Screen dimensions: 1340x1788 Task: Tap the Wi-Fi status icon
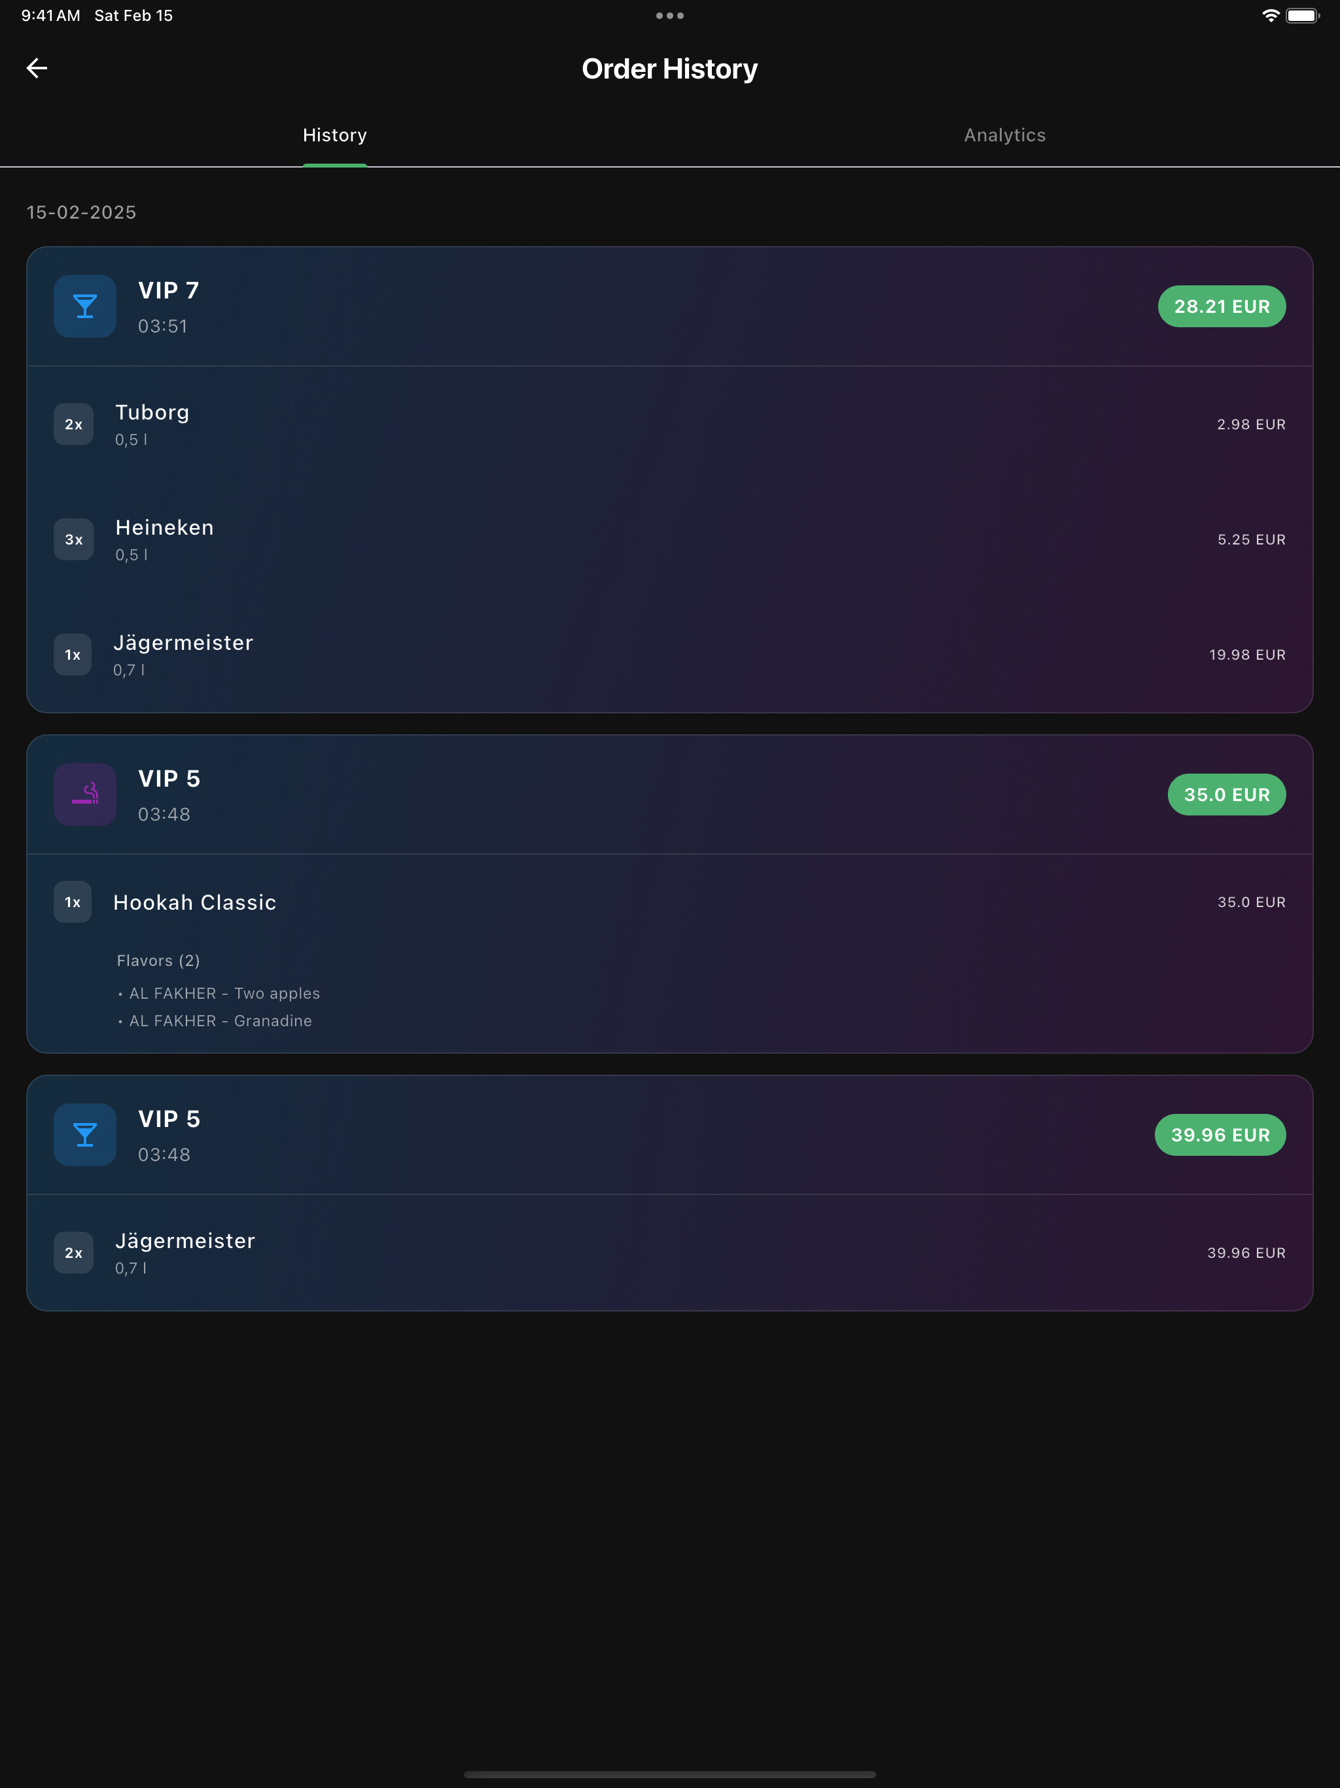1271,16
